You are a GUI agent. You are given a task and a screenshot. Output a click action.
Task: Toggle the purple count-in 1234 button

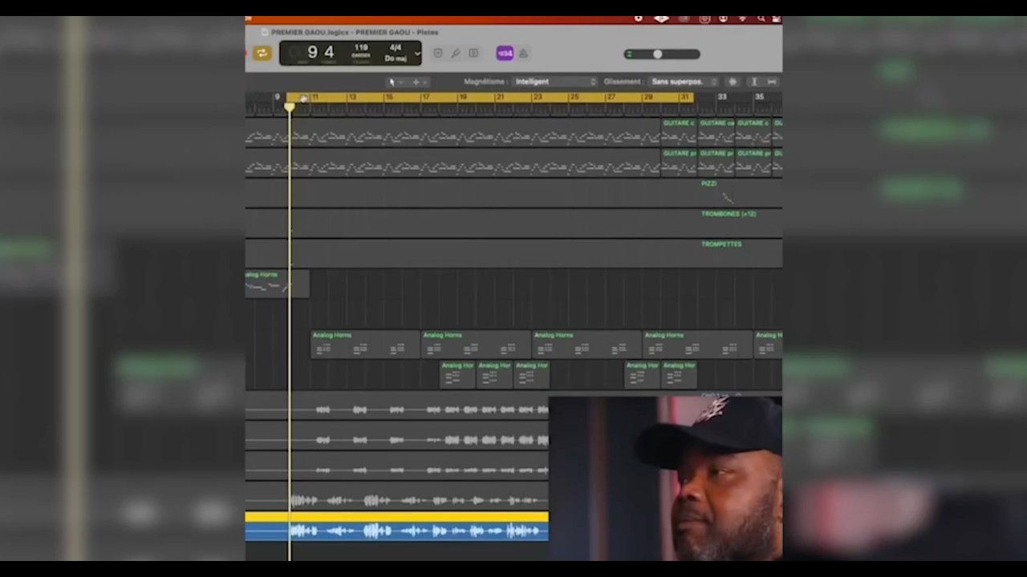[505, 54]
